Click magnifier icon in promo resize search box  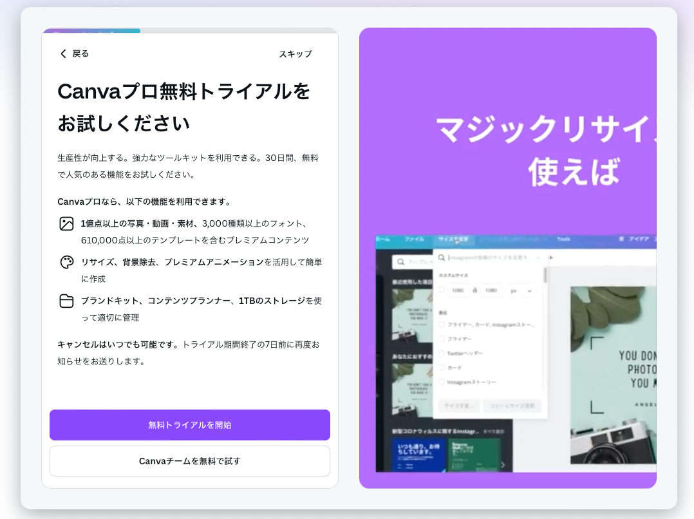441,258
